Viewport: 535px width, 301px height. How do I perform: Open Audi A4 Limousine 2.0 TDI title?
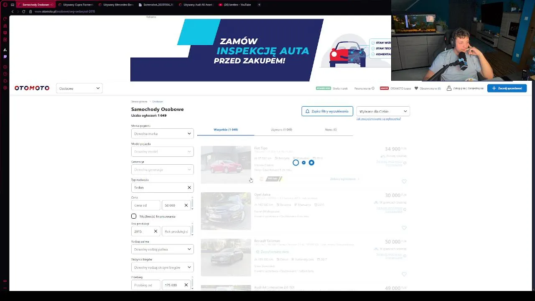[274, 288]
